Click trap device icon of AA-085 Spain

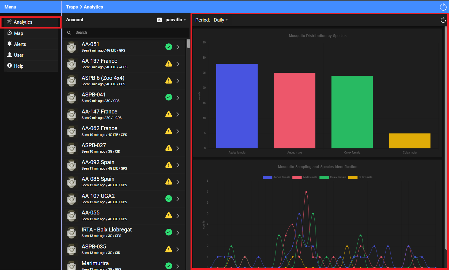72,182
